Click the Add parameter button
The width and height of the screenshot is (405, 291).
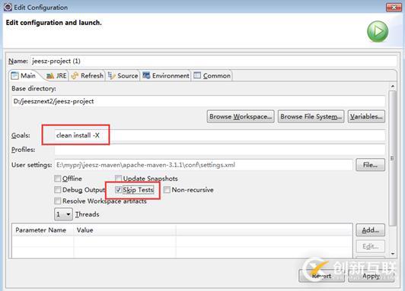tap(371, 230)
